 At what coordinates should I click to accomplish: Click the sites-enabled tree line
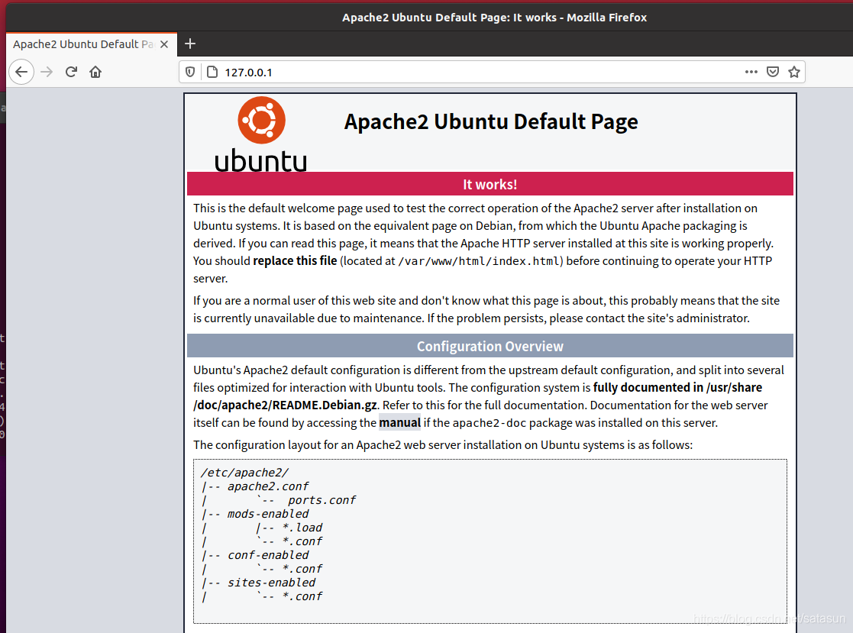pos(258,583)
